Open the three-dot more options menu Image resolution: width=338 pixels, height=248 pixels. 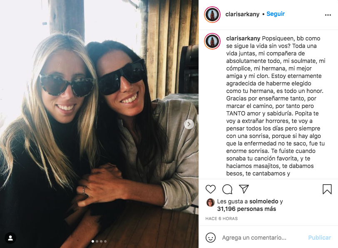click(x=328, y=15)
